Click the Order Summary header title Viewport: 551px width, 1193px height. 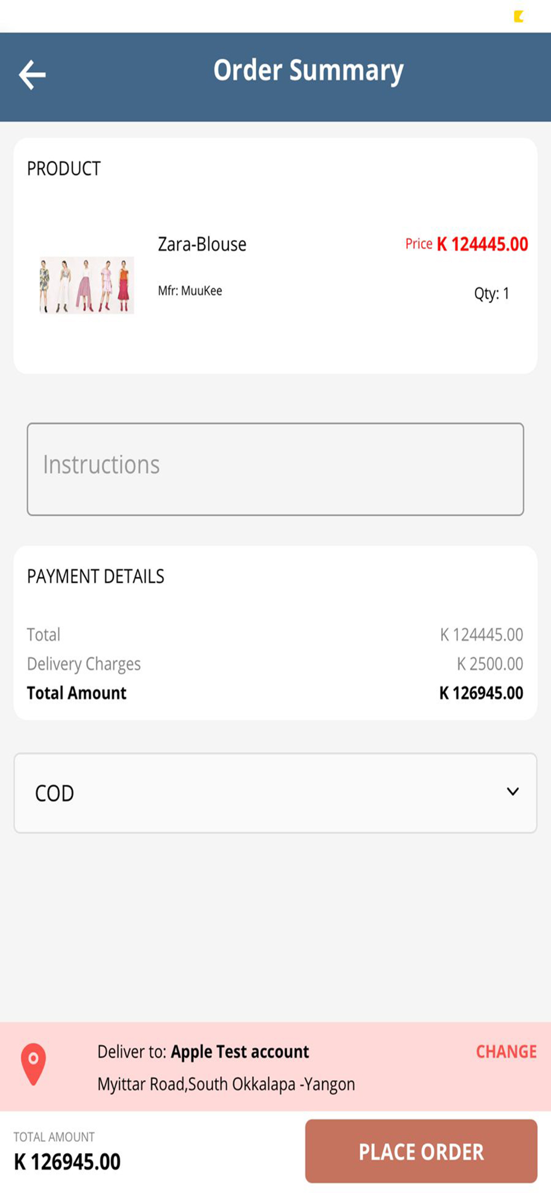pos(308,70)
